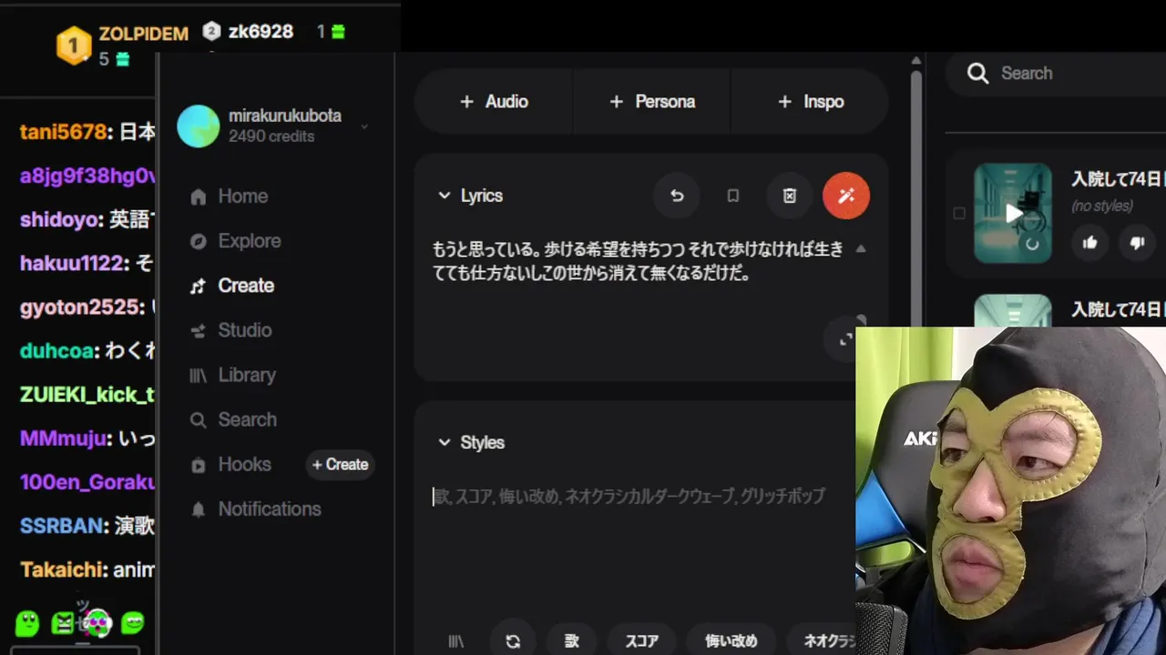Click the Hooks sidebar icon
Image resolution: width=1166 pixels, height=655 pixels.
pos(199,465)
